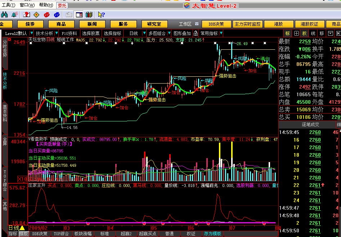
Task: Click the grayed-out fax/print icon
Action: click(69, 14)
